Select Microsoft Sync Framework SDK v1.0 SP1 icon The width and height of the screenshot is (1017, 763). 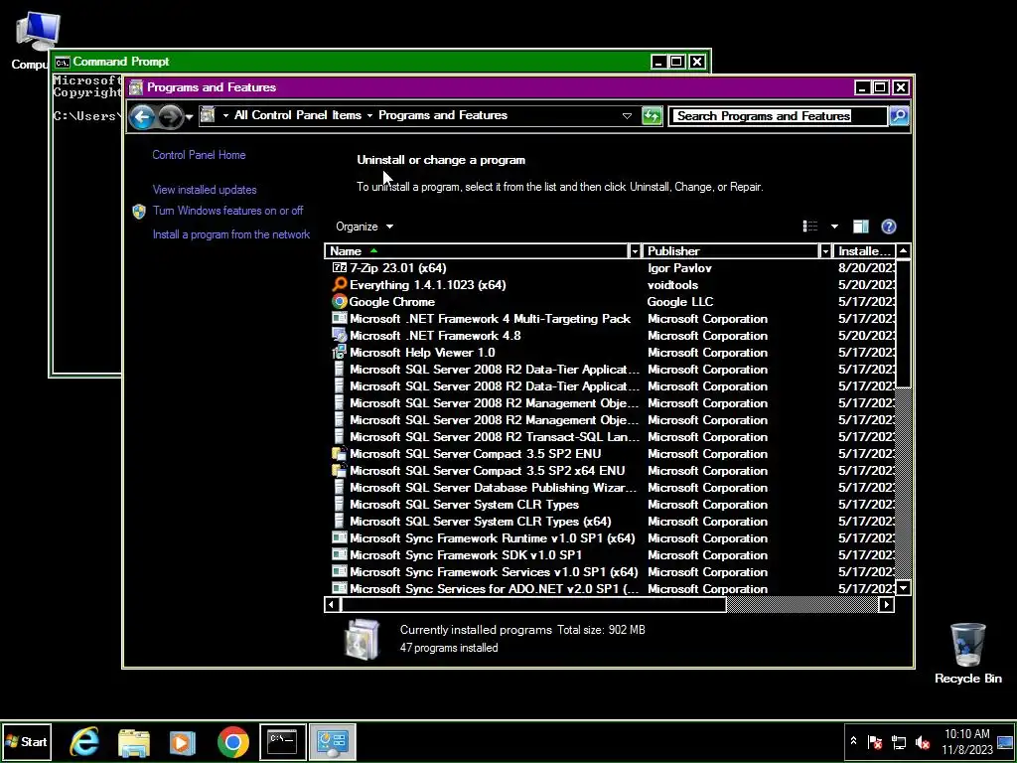click(x=340, y=554)
